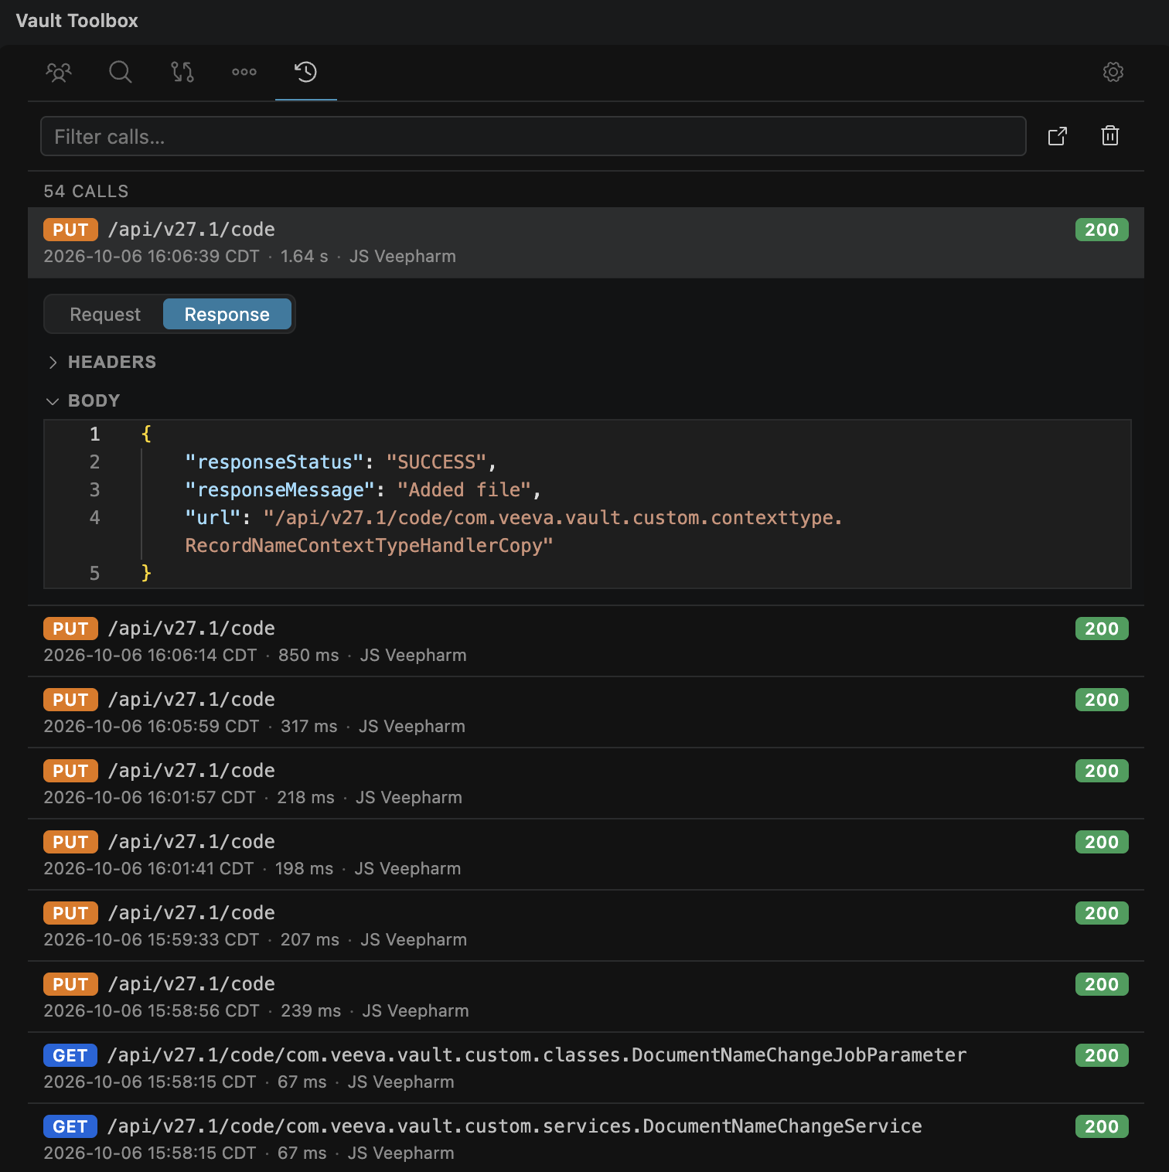
Task: Click the 200 status badge of 1.64 s call
Action: click(1102, 230)
